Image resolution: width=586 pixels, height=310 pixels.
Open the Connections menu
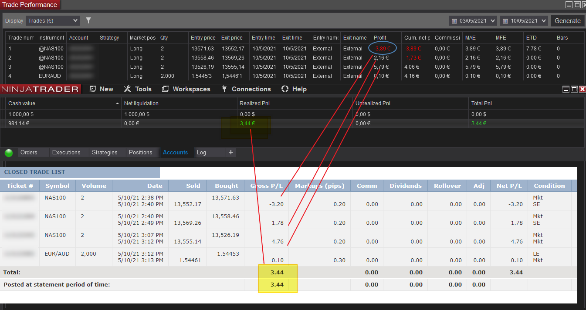(246, 89)
